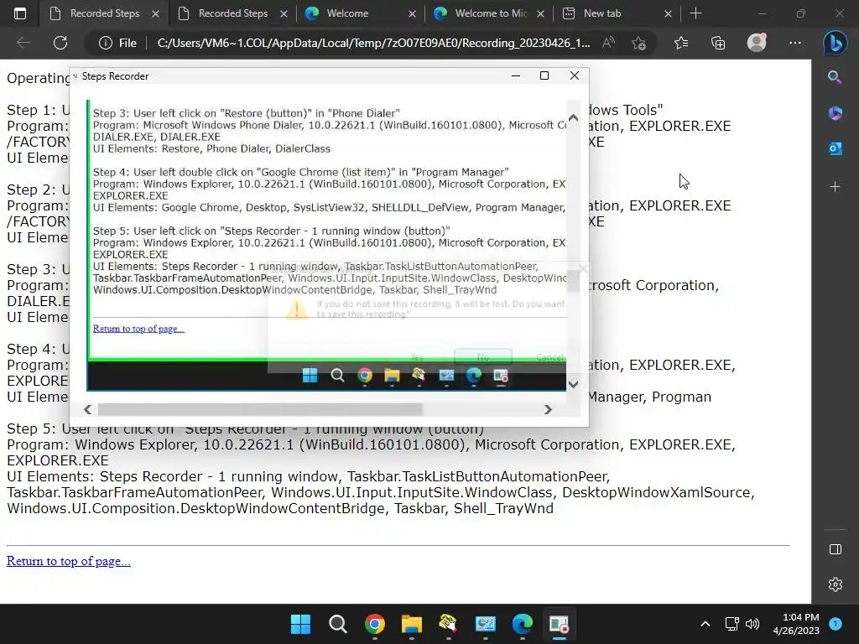
Task: Switch to the first Recorded Steps tab
Action: [x=104, y=13]
